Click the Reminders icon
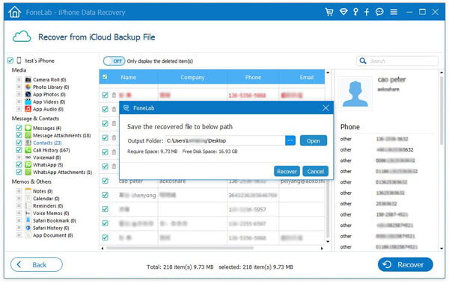 [x=28, y=206]
